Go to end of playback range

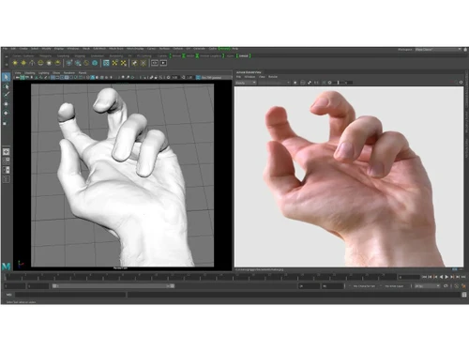[463, 277]
